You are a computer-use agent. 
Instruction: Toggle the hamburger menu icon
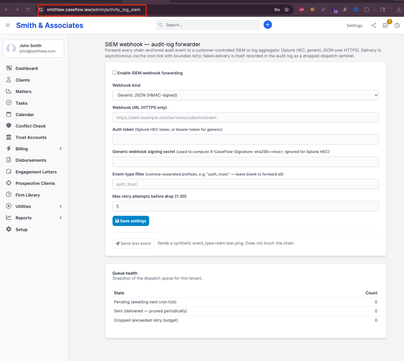pos(8,25)
